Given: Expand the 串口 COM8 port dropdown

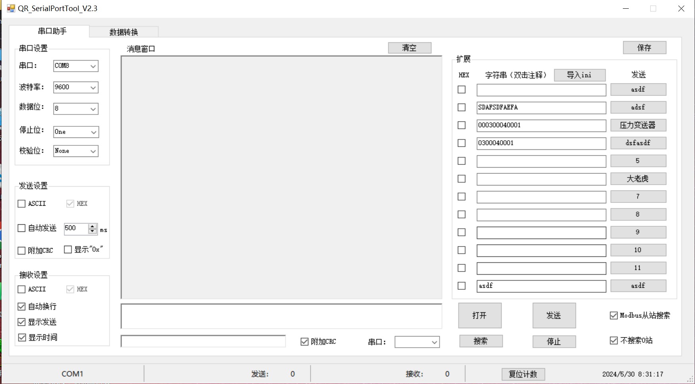Looking at the screenshot, I should coord(93,66).
